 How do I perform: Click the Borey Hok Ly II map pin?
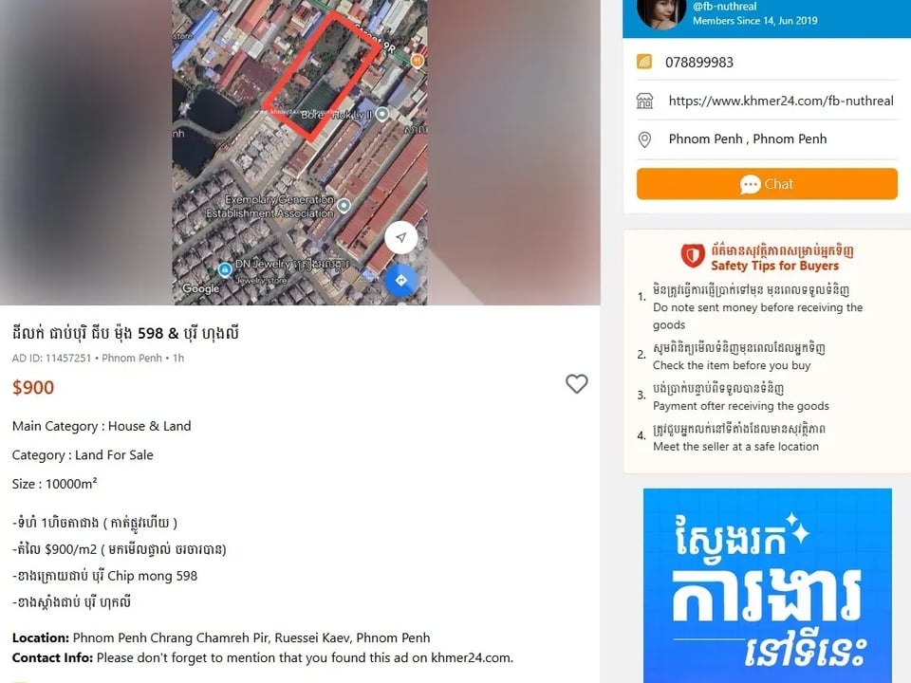381,114
